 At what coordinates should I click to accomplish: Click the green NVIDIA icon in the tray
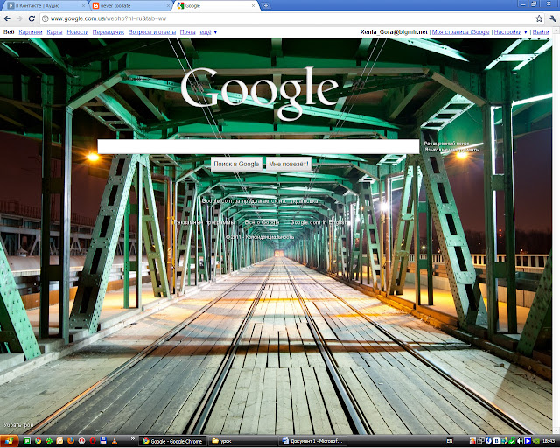[x=535, y=442]
